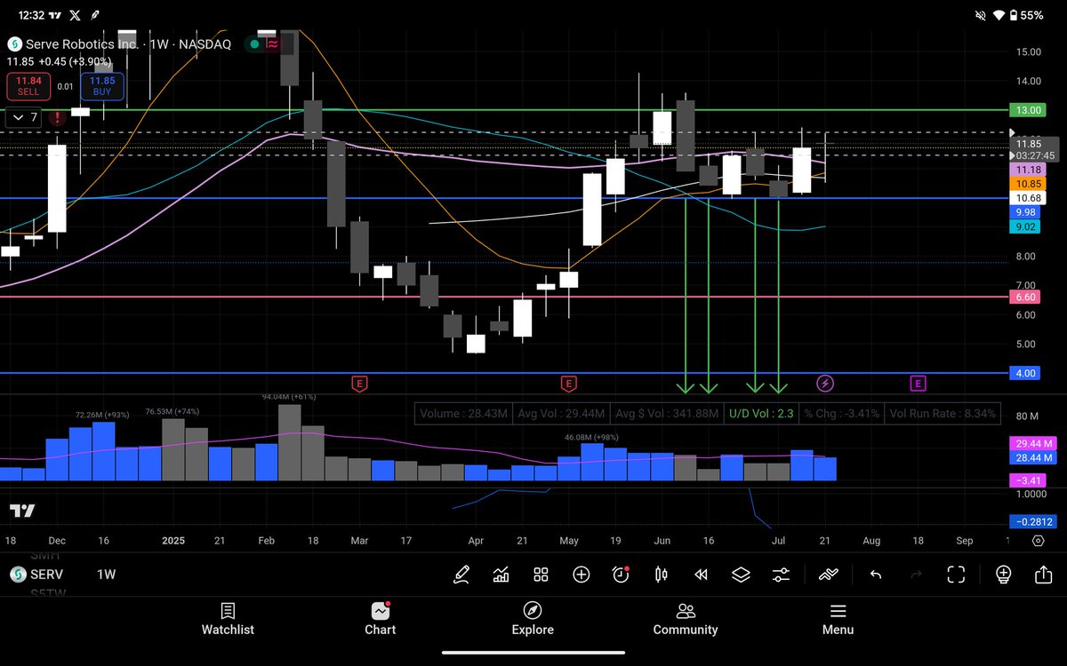Tap the X notification icon in status bar
The width and height of the screenshot is (1067, 666).
[75, 15]
